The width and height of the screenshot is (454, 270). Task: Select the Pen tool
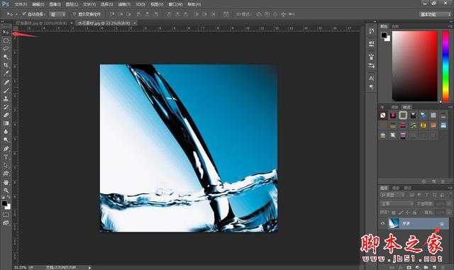pos(6,148)
